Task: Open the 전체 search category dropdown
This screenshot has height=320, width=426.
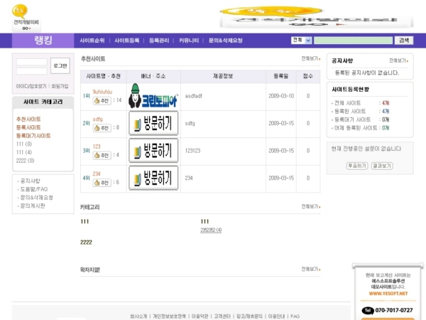Action: pos(302,41)
